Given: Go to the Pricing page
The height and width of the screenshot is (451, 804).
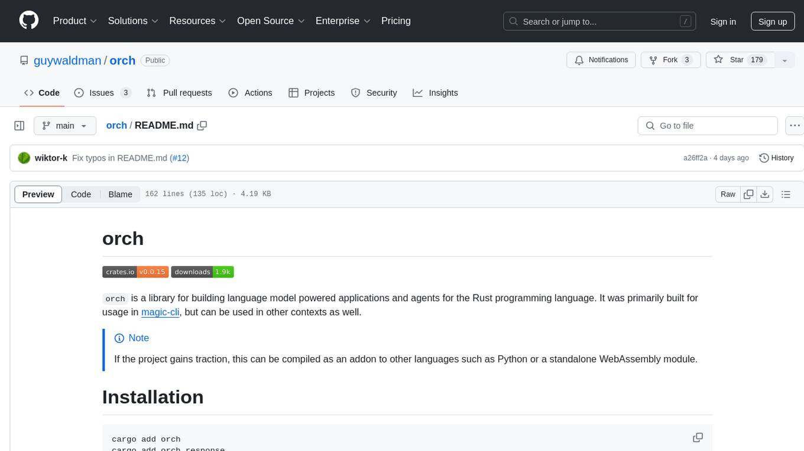Looking at the screenshot, I should point(396,21).
